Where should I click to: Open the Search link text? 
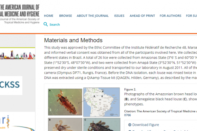click(x=55, y=25)
